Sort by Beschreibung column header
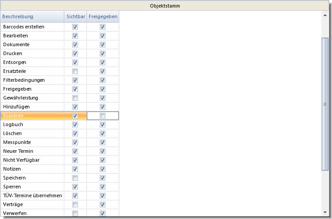This screenshot has width=332, height=219. (x=32, y=16)
